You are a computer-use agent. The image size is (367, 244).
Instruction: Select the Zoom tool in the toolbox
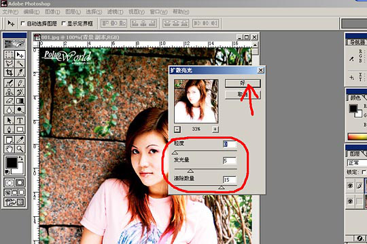[x=20, y=148]
